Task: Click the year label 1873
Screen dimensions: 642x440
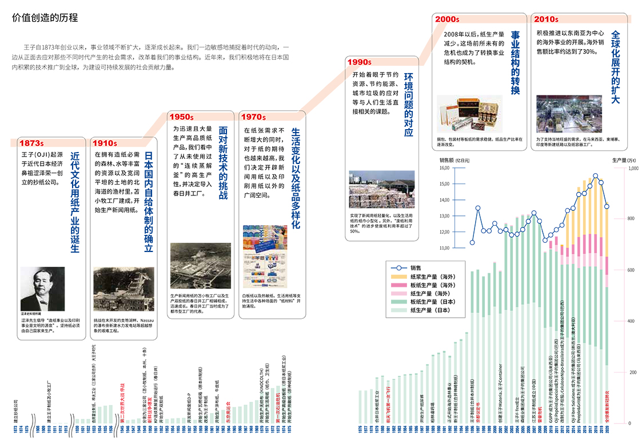Action: point(15,429)
